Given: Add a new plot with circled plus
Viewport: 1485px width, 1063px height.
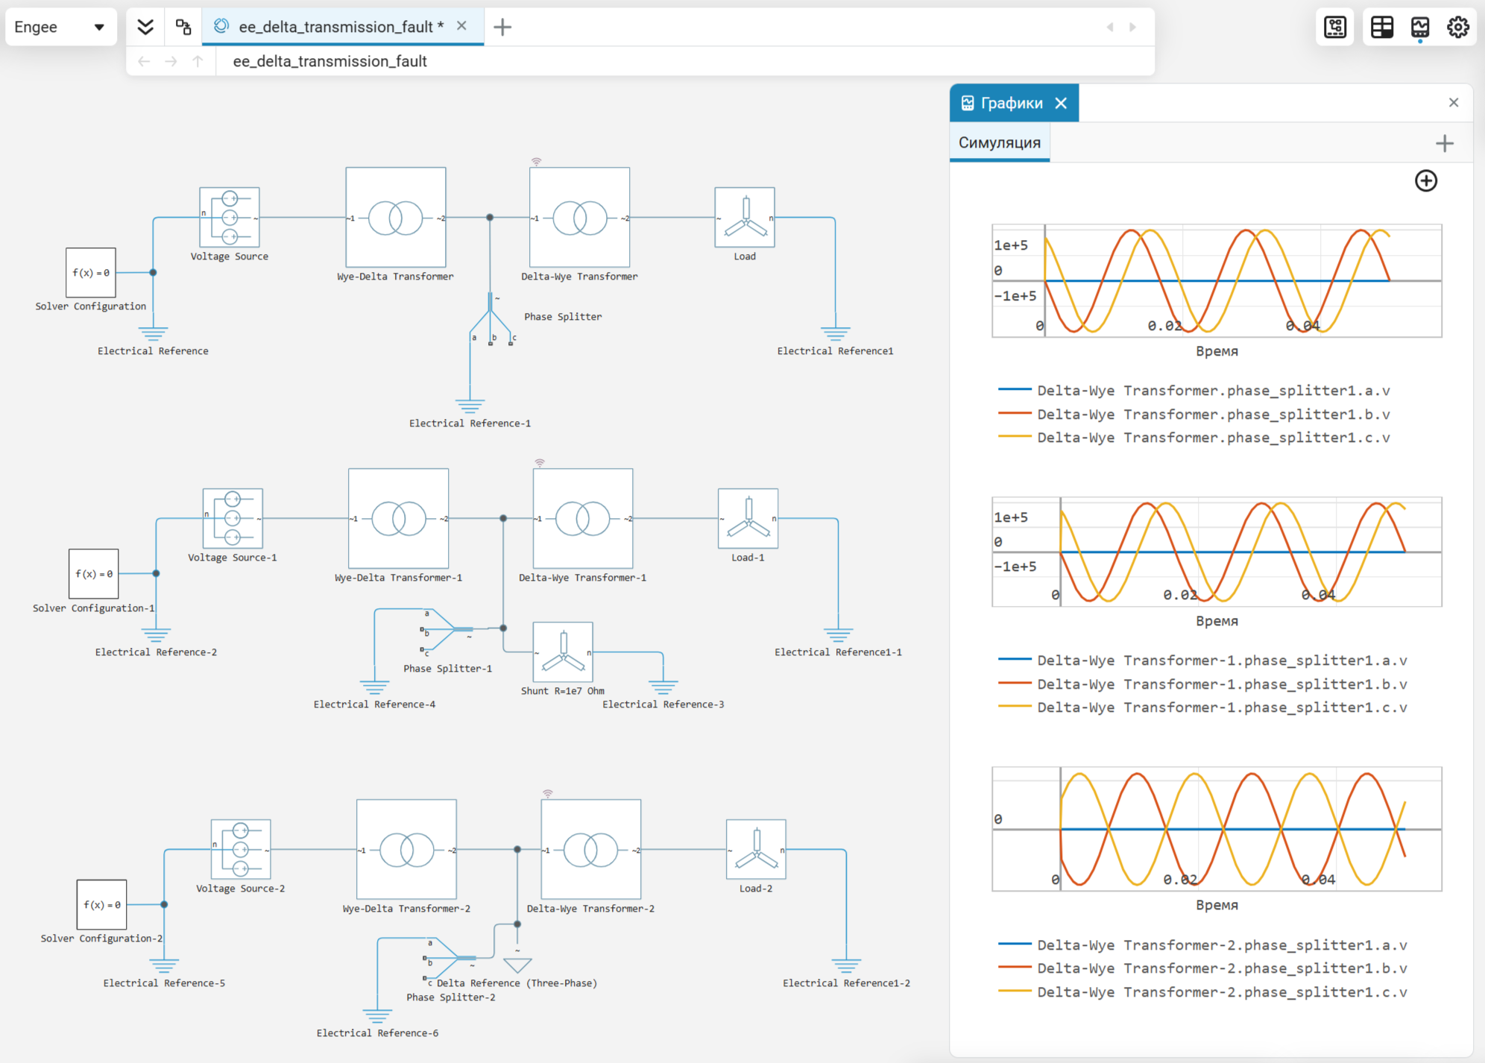Looking at the screenshot, I should coord(1426,180).
